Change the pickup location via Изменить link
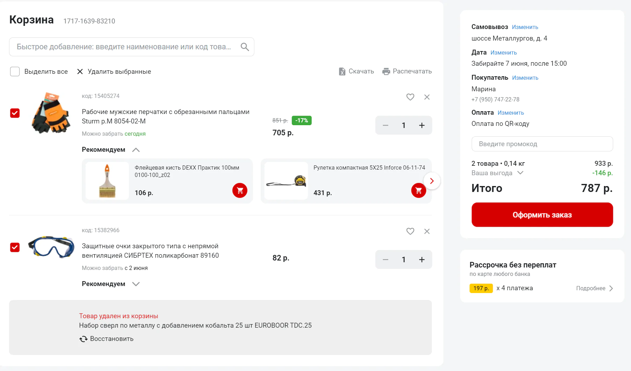 (x=525, y=27)
